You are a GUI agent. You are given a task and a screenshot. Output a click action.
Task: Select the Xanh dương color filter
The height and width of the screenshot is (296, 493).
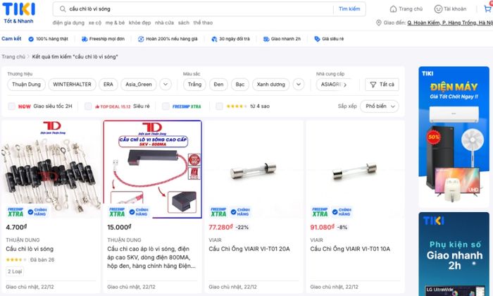[x=270, y=85]
